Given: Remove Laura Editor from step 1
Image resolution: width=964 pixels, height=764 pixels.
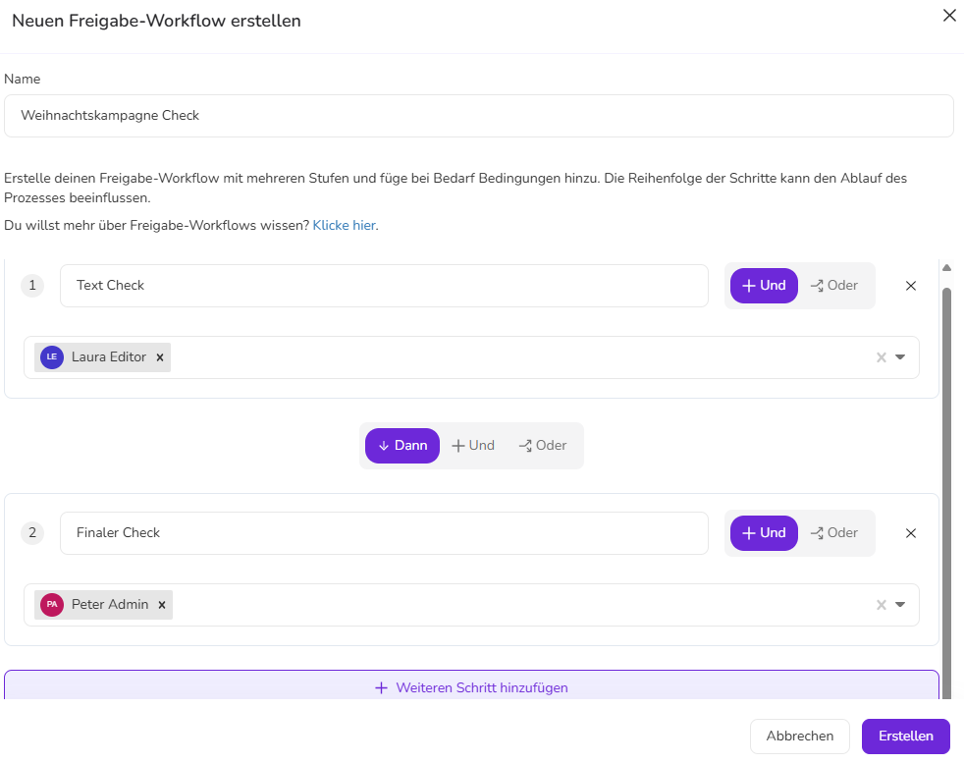Looking at the screenshot, I should pyautogui.click(x=159, y=357).
